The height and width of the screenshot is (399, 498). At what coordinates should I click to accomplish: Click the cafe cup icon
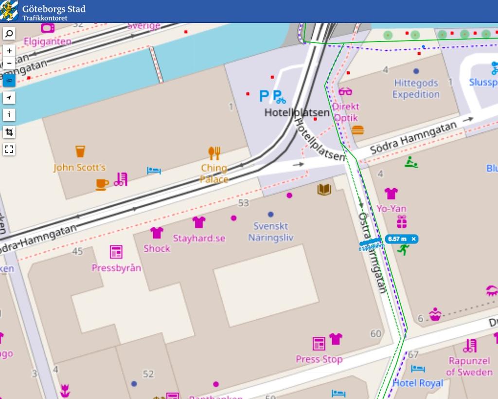(102, 184)
